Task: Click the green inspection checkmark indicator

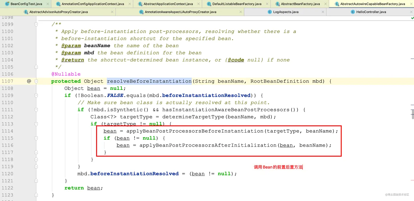Action: [412, 18]
